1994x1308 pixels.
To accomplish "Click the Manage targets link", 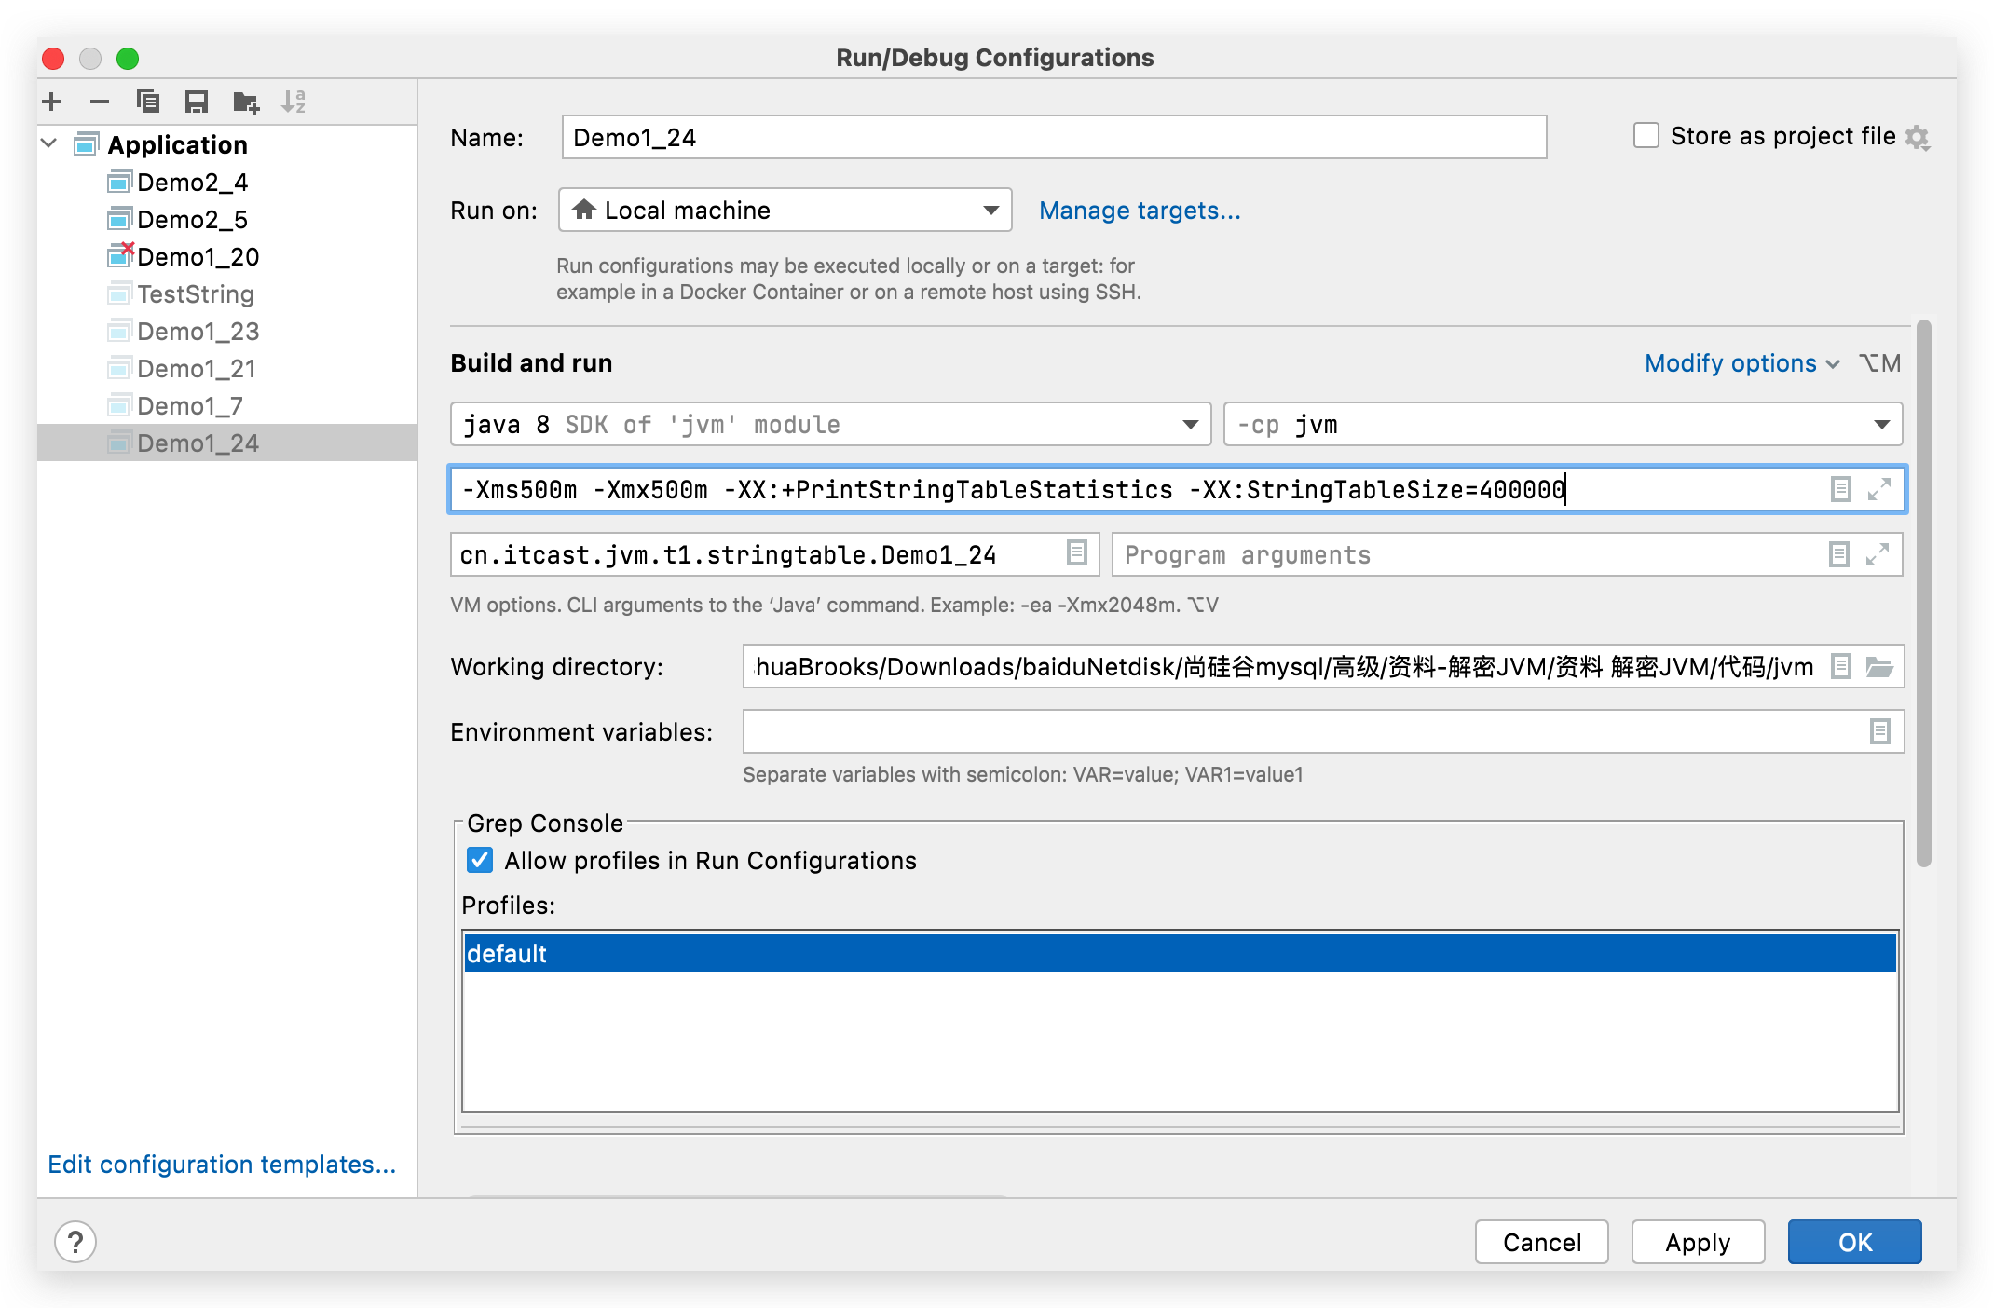I will [1140, 211].
